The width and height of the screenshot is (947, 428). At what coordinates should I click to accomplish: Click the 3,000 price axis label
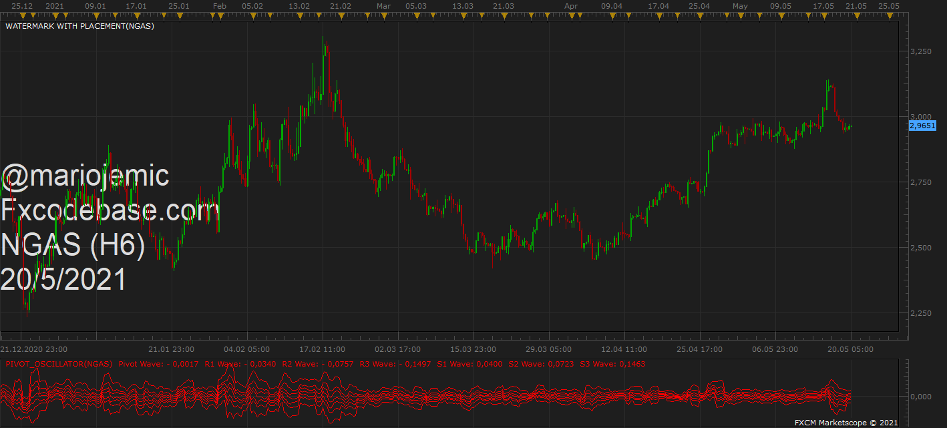click(920, 117)
